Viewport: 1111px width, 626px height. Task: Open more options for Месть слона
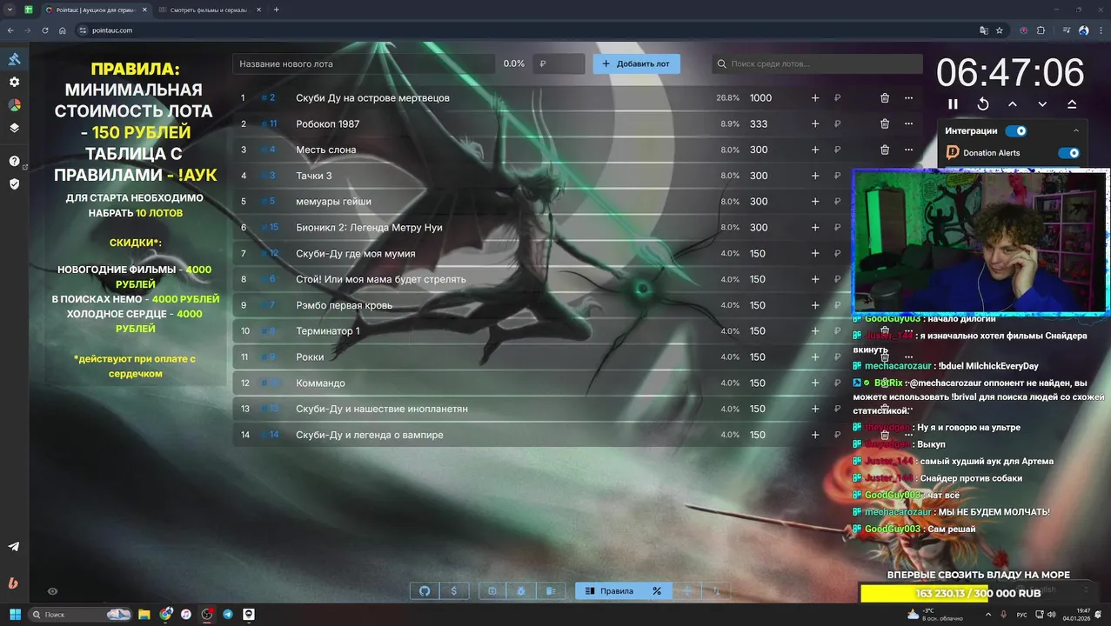point(908,150)
